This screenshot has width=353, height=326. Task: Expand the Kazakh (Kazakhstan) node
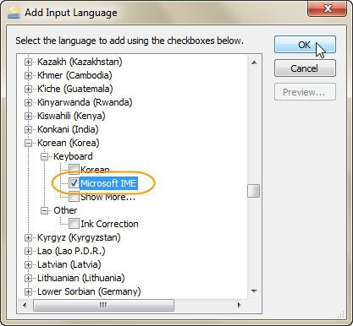(x=28, y=62)
